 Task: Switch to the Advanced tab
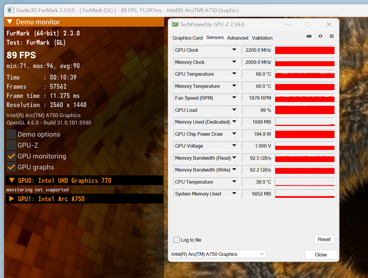pyautogui.click(x=237, y=38)
